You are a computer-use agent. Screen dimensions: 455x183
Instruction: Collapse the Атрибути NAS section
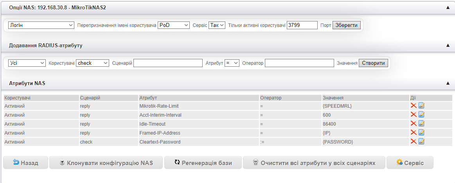pyautogui.click(x=448, y=83)
